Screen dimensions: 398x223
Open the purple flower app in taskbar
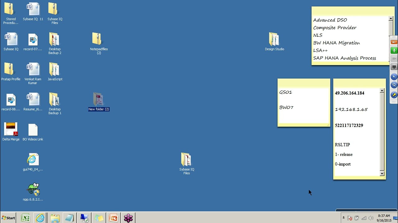[x=128, y=218]
